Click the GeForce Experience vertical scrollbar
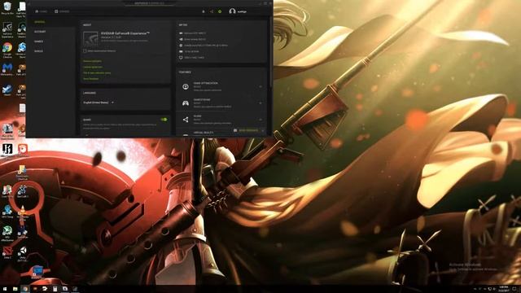521x293 pixels. [x=270, y=53]
